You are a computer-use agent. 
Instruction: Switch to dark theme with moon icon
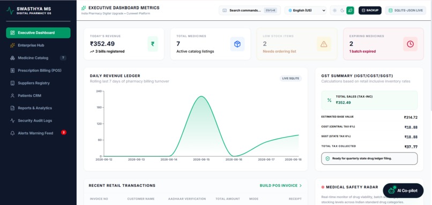point(342,11)
